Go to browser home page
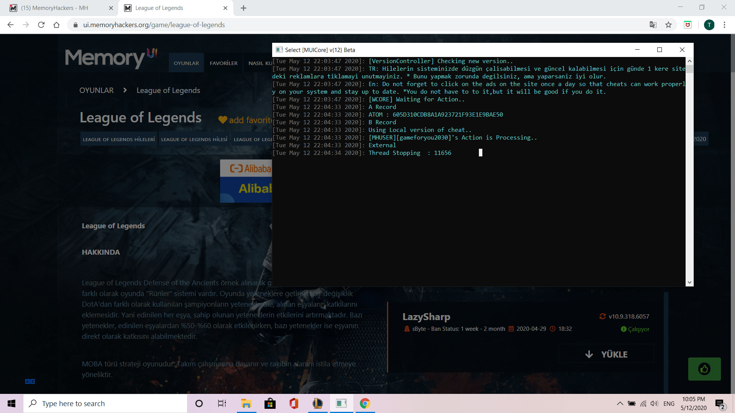The height and width of the screenshot is (413, 735). coord(56,25)
